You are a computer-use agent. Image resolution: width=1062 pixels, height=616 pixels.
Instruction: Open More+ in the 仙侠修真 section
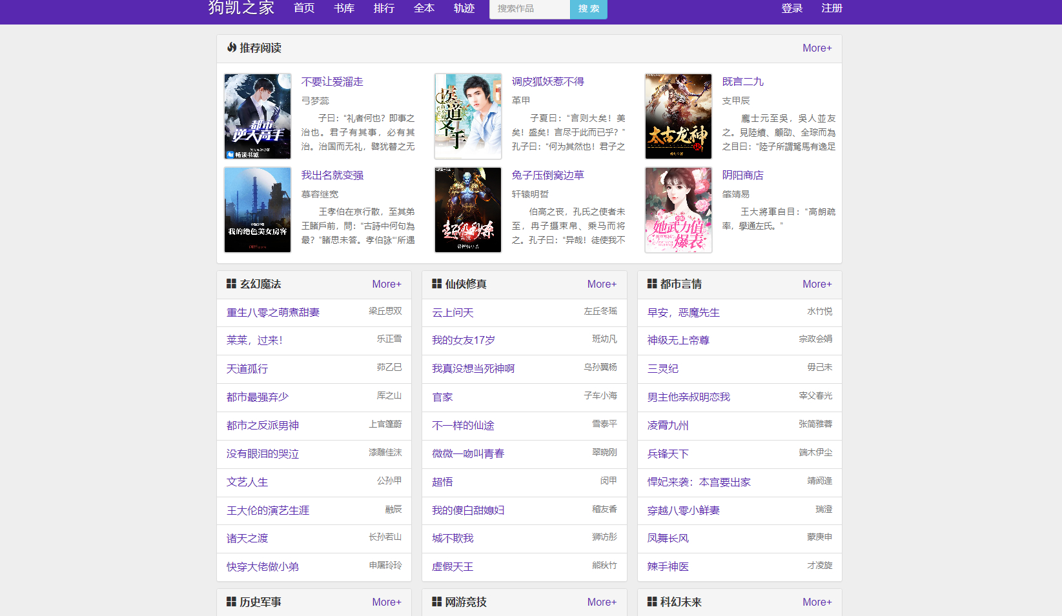tap(602, 284)
